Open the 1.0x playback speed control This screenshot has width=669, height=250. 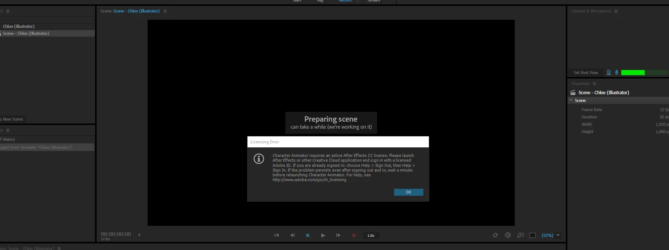tap(371, 235)
